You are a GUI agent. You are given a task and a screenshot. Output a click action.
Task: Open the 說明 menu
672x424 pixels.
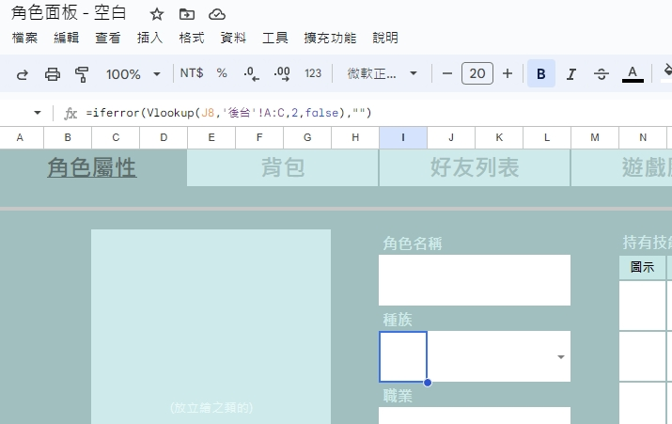coord(385,38)
